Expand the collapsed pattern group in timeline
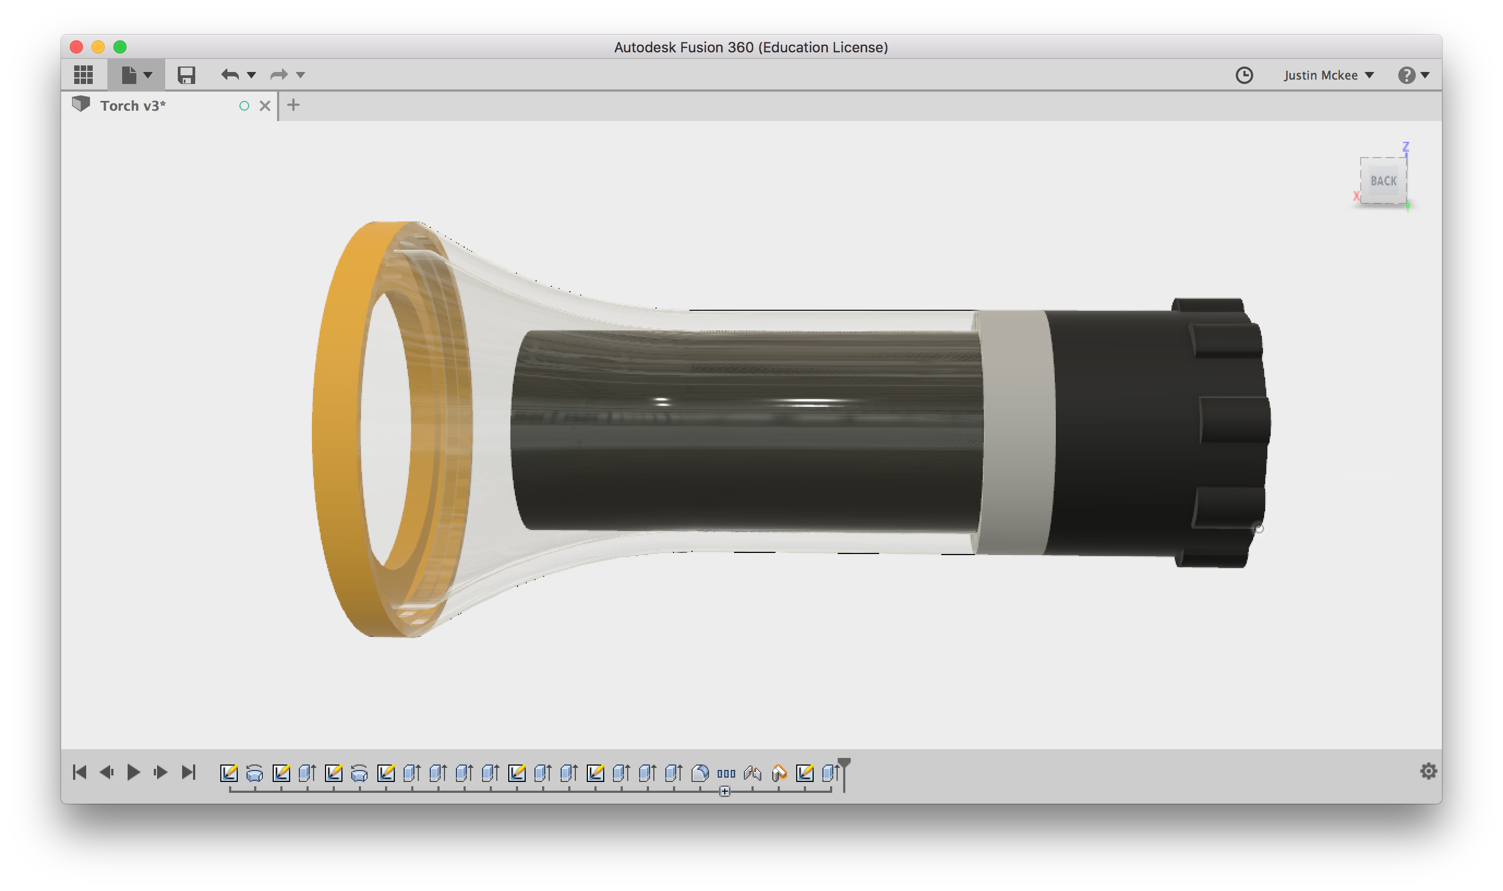Viewport: 1503px width, 891px height. [x=725, y=792]
